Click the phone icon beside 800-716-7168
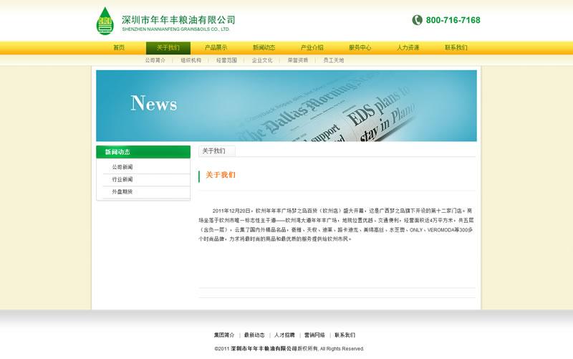 (x=417, y=20)
